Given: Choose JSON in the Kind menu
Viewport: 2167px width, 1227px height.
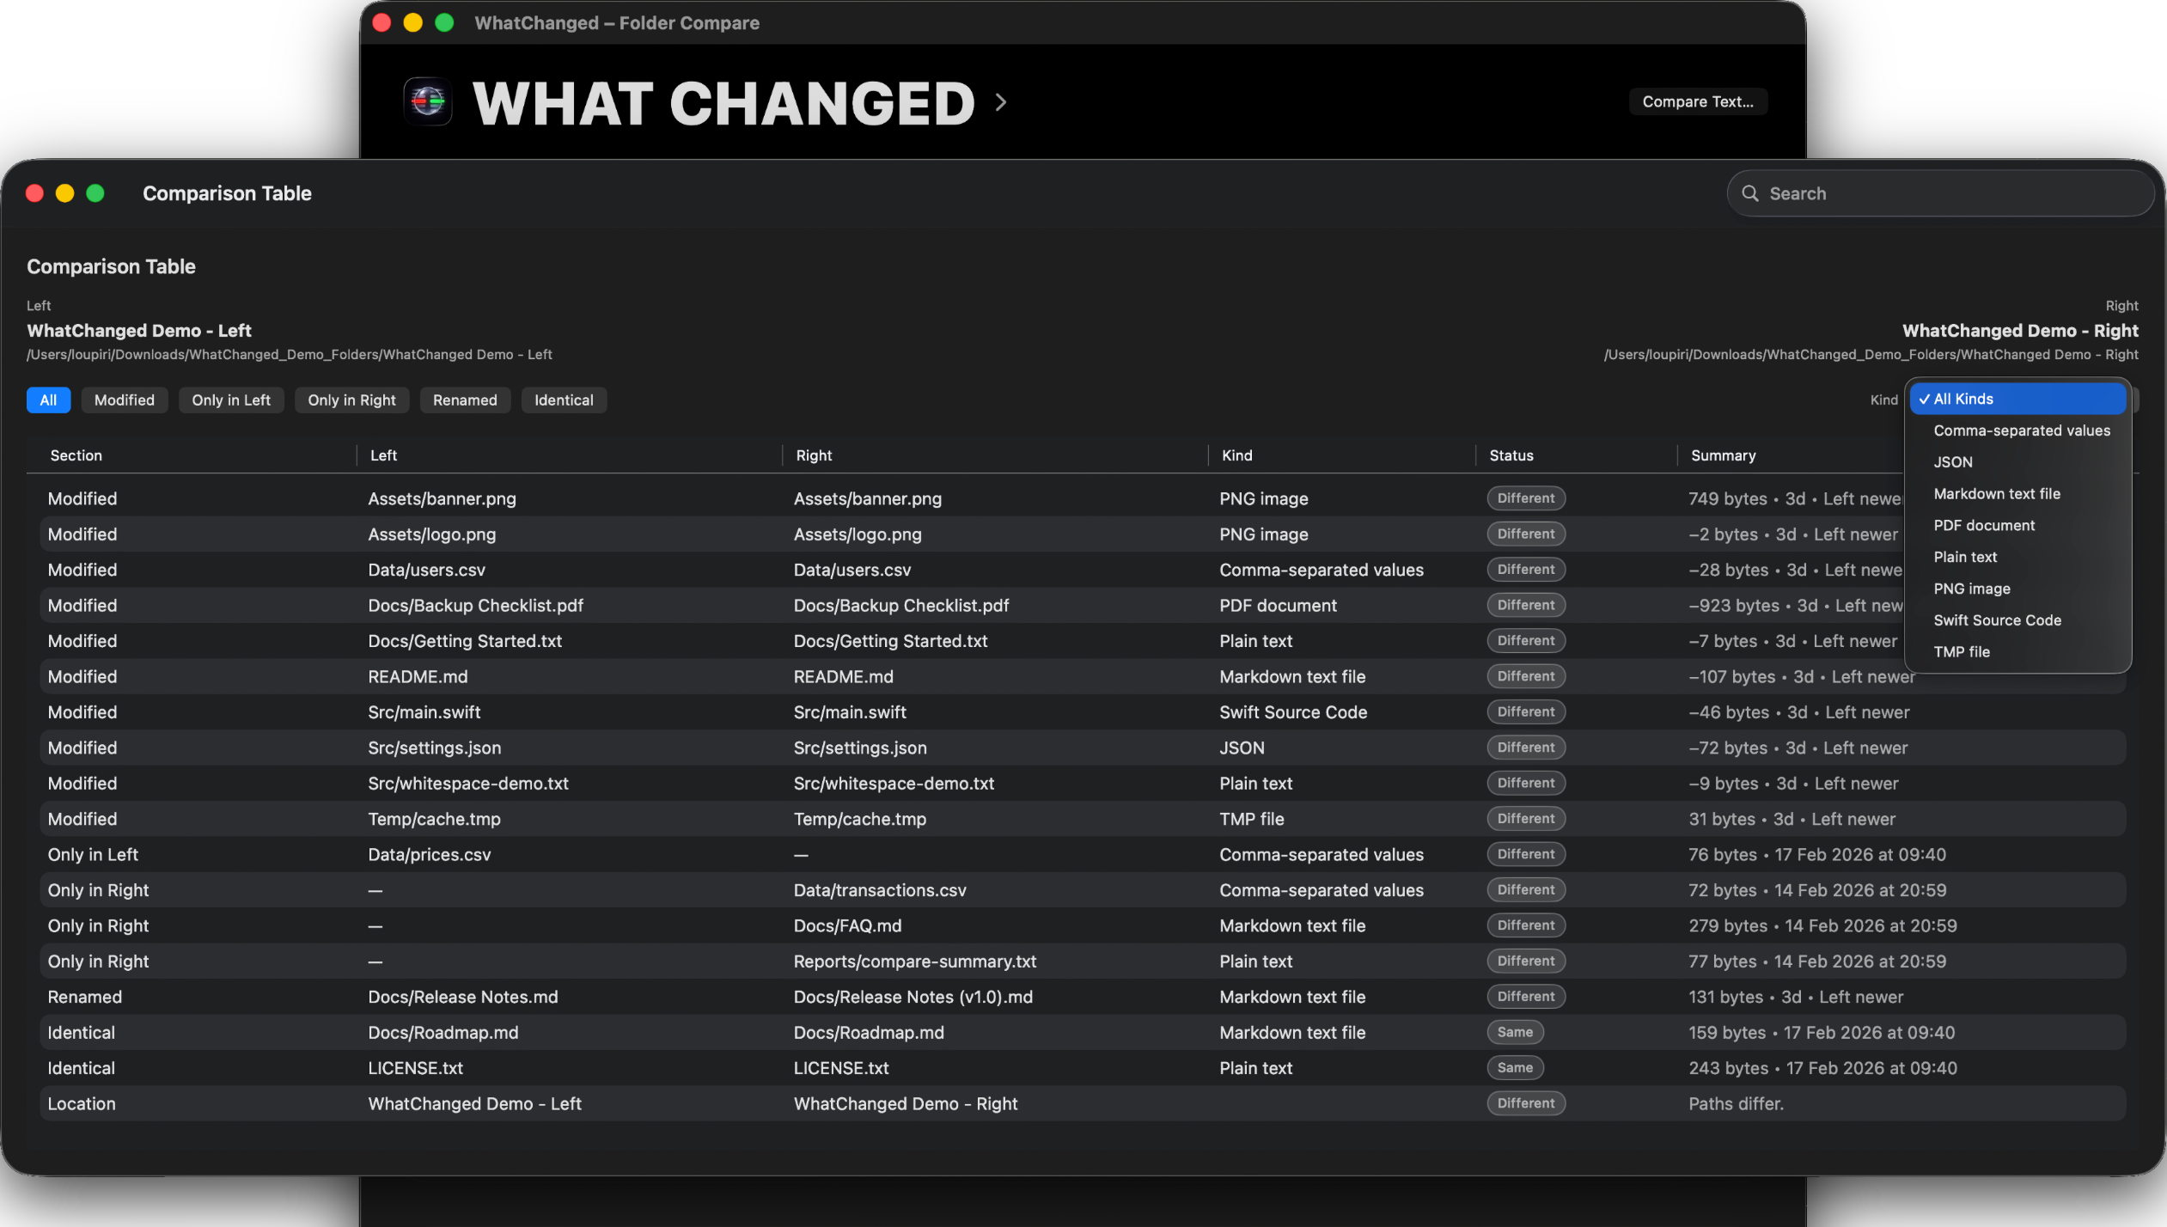Looking at the screenshot, I should (x=2017, y=462).
